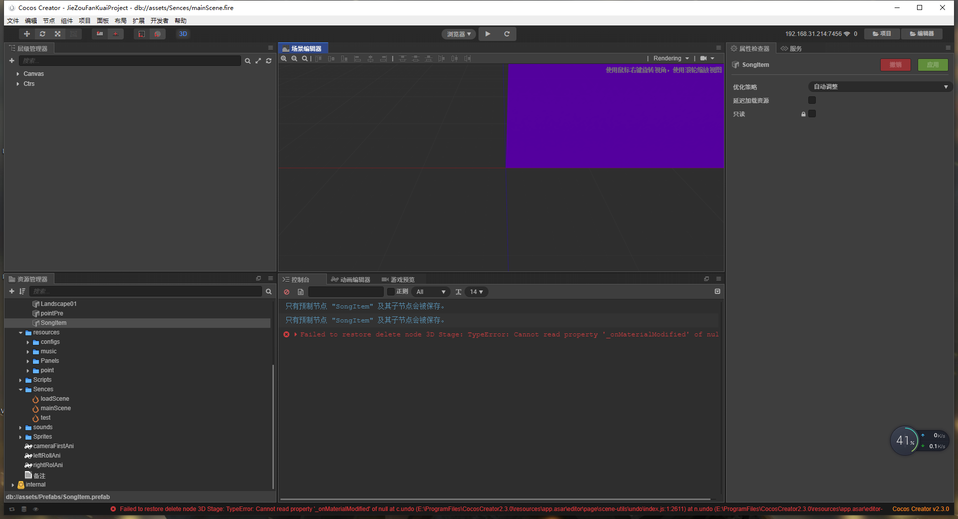Select the scale transform tool
The width and height of the screenshot is (958, 519).
58,34
